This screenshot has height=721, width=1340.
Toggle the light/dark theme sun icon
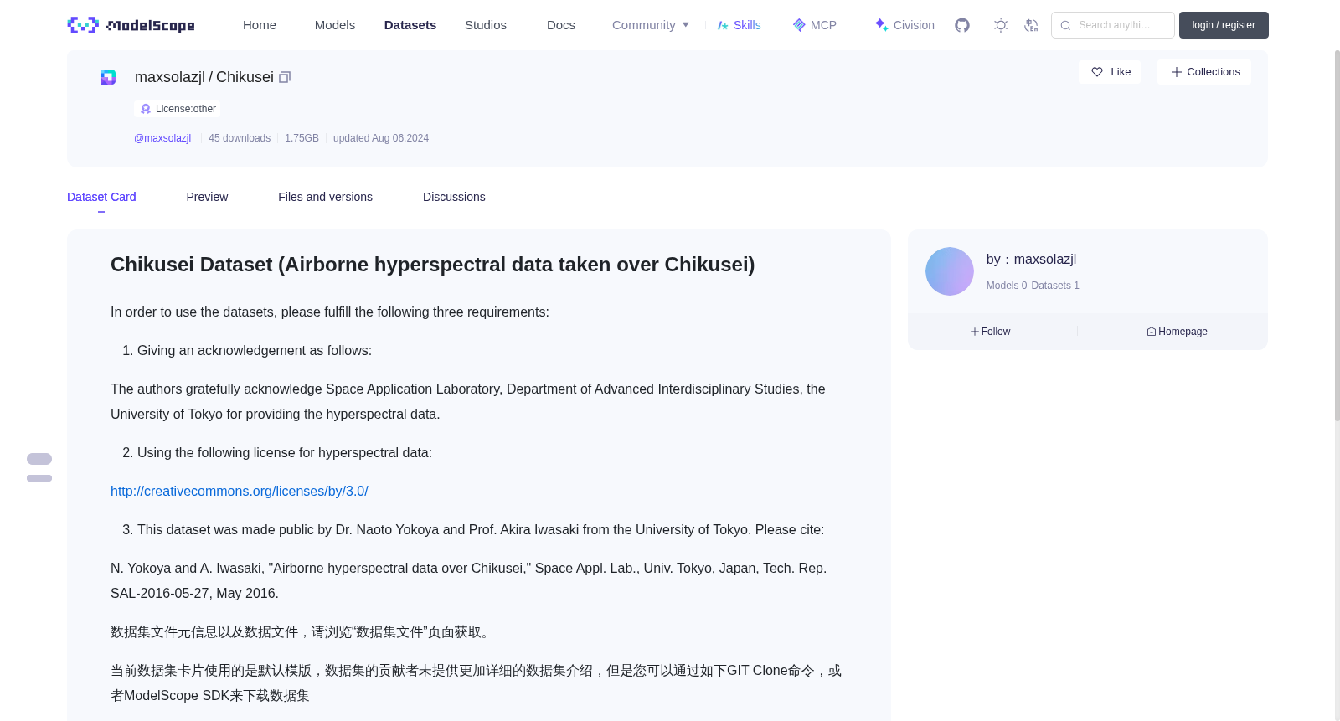tap(1001, 25)
